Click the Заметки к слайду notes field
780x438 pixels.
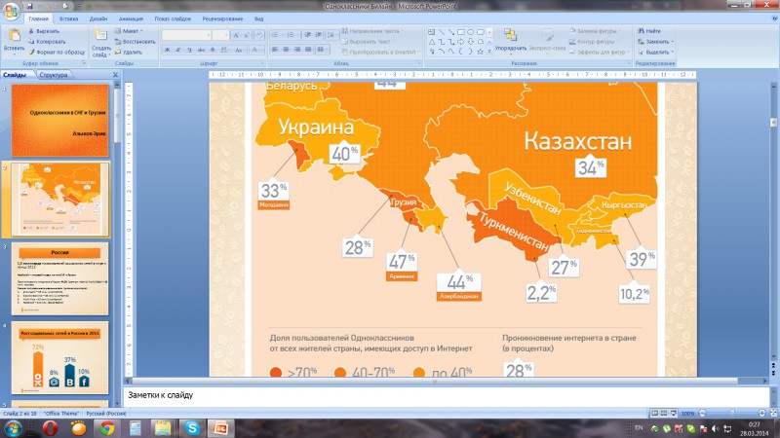(446, 395)
